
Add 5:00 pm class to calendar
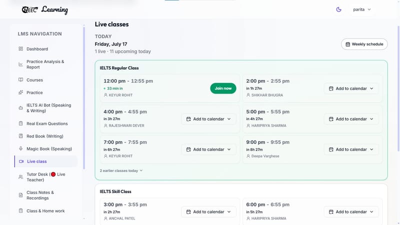pyautogui.click(x=351, y=119)
